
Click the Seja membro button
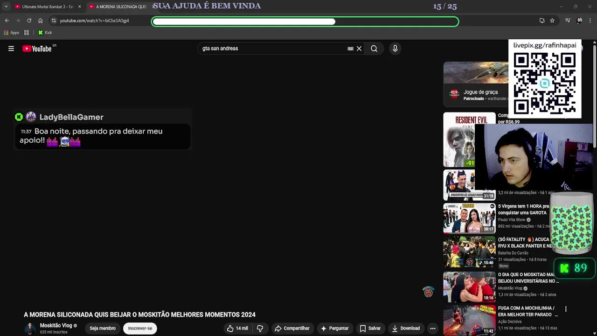pyautogui.click(x=103, y=329)
